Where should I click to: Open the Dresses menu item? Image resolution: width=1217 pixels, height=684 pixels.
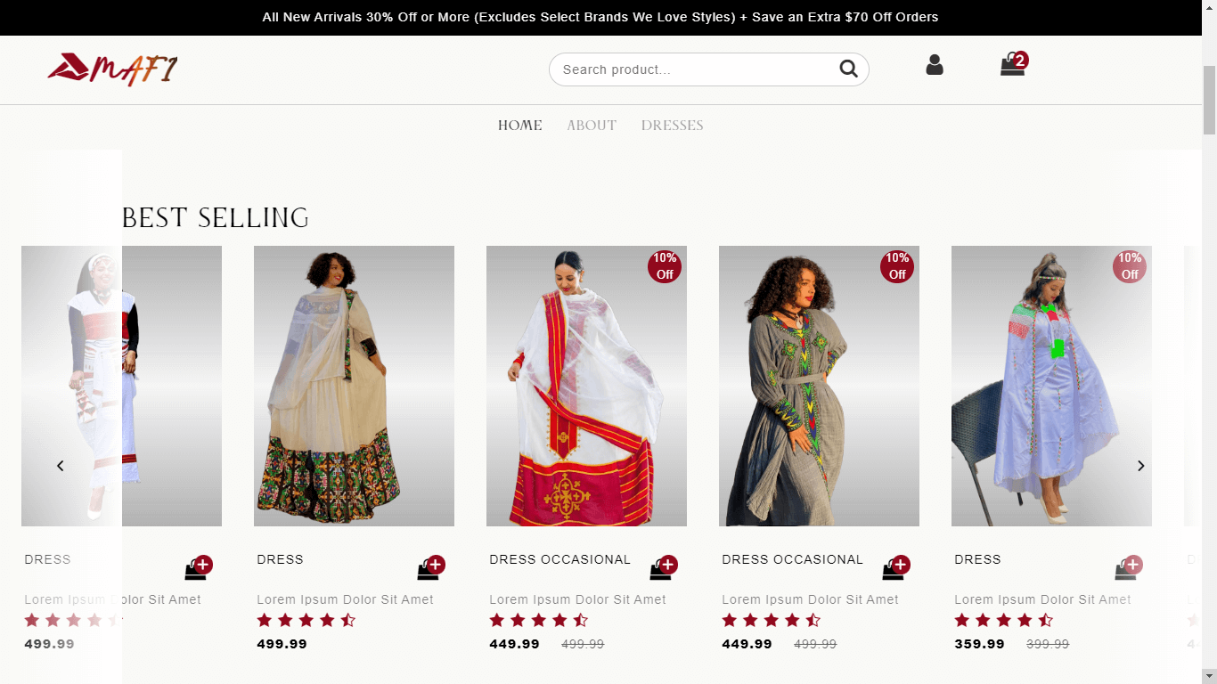pos(672,126)
